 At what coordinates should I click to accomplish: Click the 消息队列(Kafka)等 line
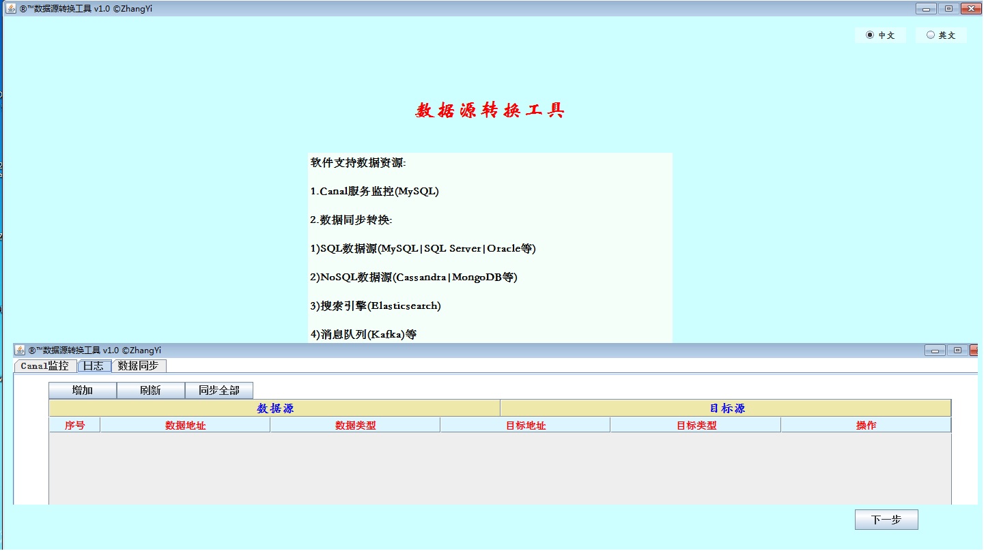point(363,335)
